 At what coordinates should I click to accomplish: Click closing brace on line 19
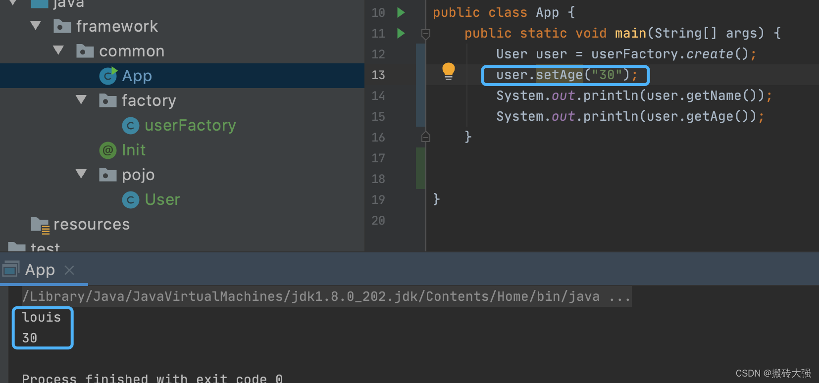(436, 199)
